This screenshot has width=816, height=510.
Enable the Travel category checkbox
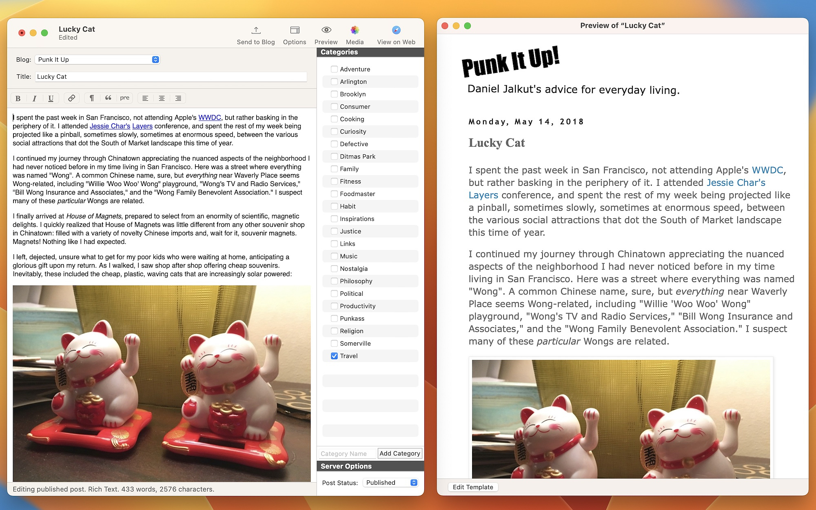[x=333, y=355]
